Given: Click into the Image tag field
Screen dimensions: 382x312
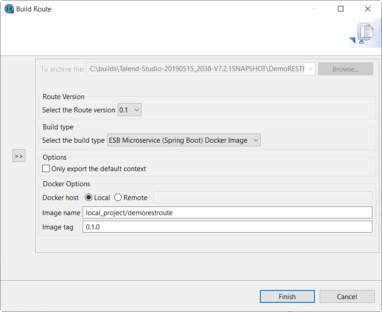Looking at the screenshot, I should (x=227, y=227).
